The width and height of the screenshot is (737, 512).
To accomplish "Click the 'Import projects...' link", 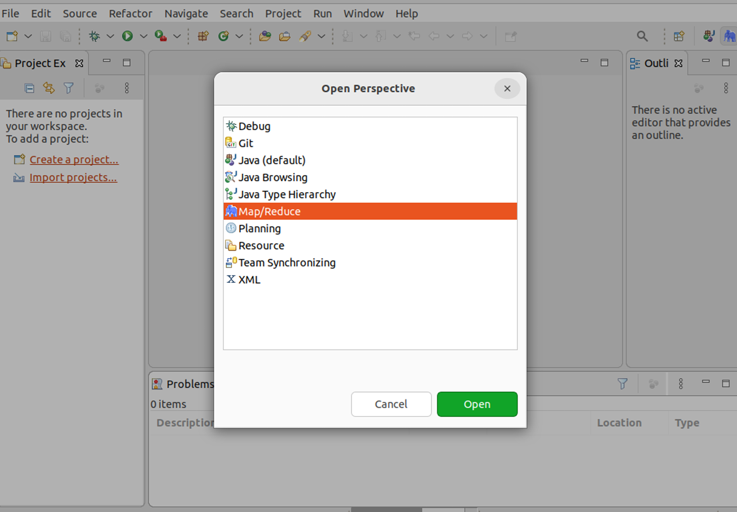I will 73,177.
